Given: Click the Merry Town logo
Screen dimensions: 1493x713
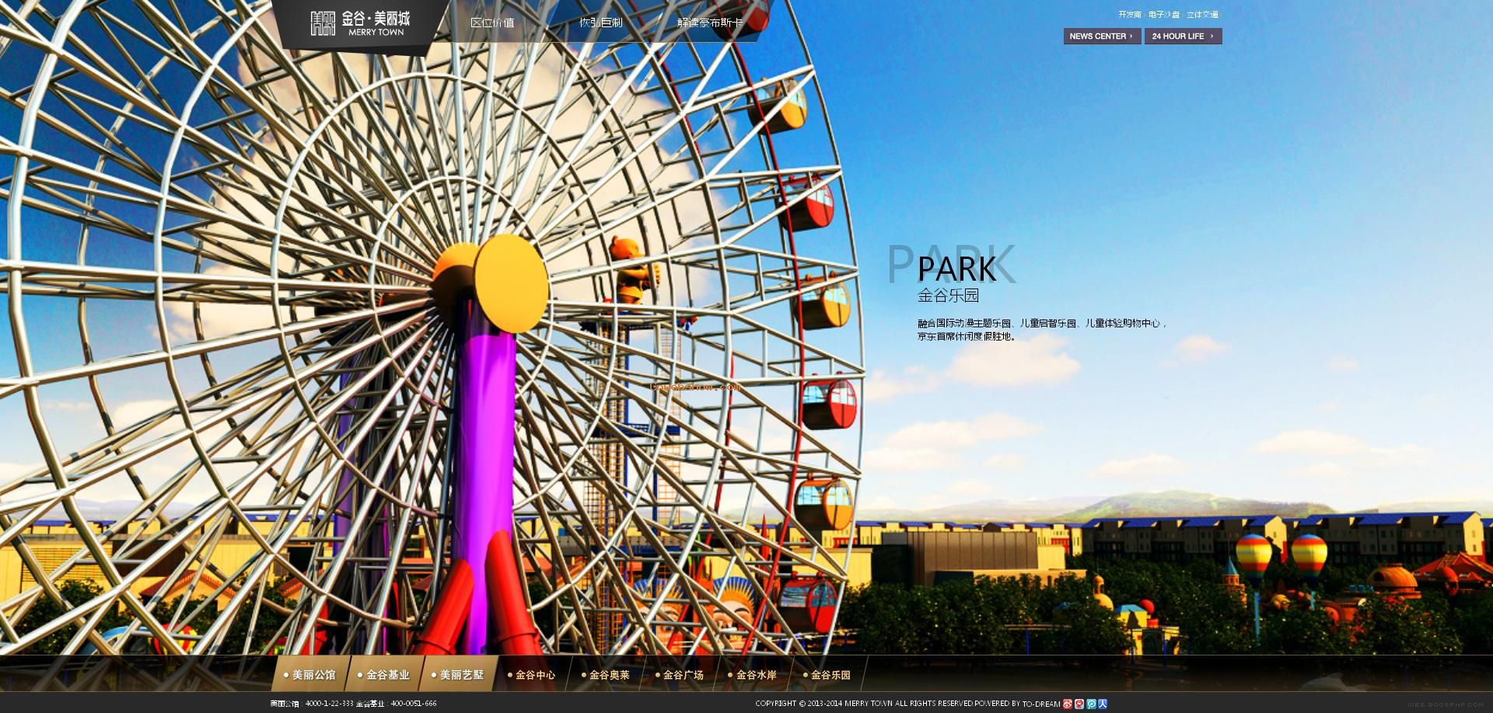Looking at the screenshot, I should 360,23.
